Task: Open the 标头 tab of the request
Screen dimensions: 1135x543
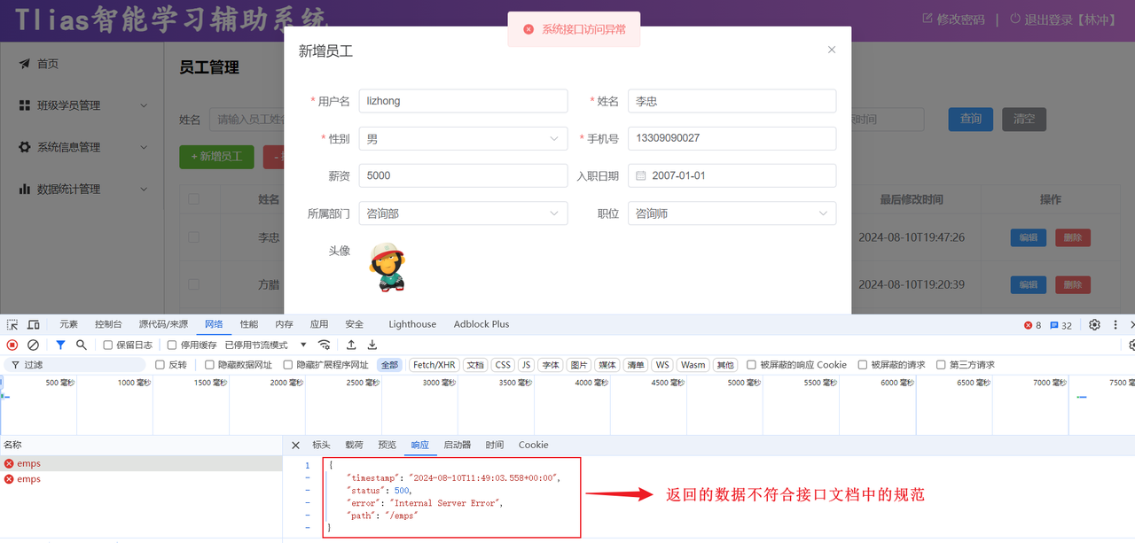Action: pos(321,445)
